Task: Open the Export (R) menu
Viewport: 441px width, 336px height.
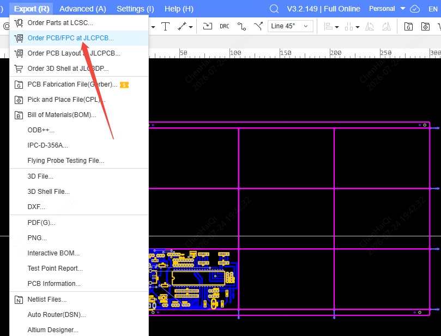Action: pos(32,9)
